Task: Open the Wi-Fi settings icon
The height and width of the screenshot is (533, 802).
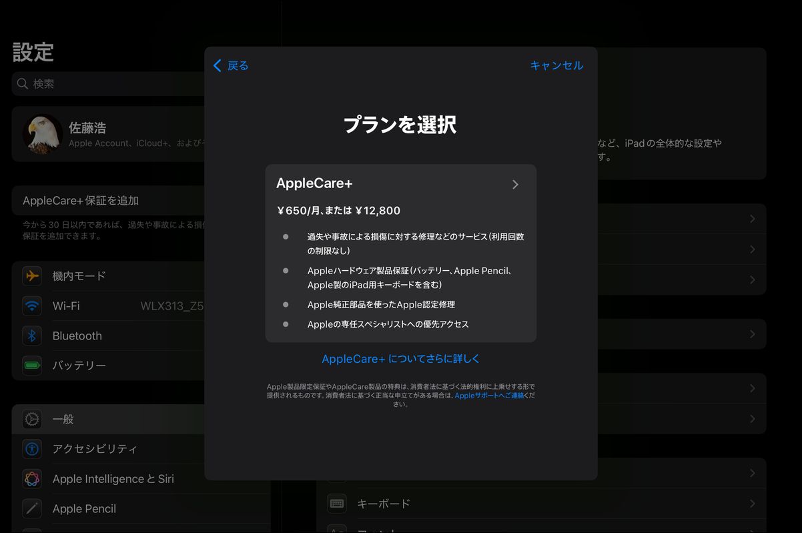Action: 32,306
